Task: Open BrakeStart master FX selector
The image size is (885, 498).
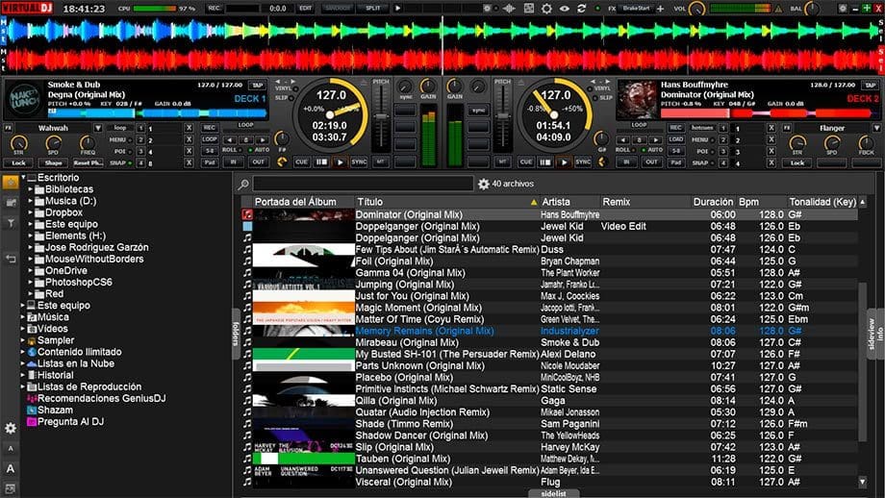Action: (x=637, y=9)
